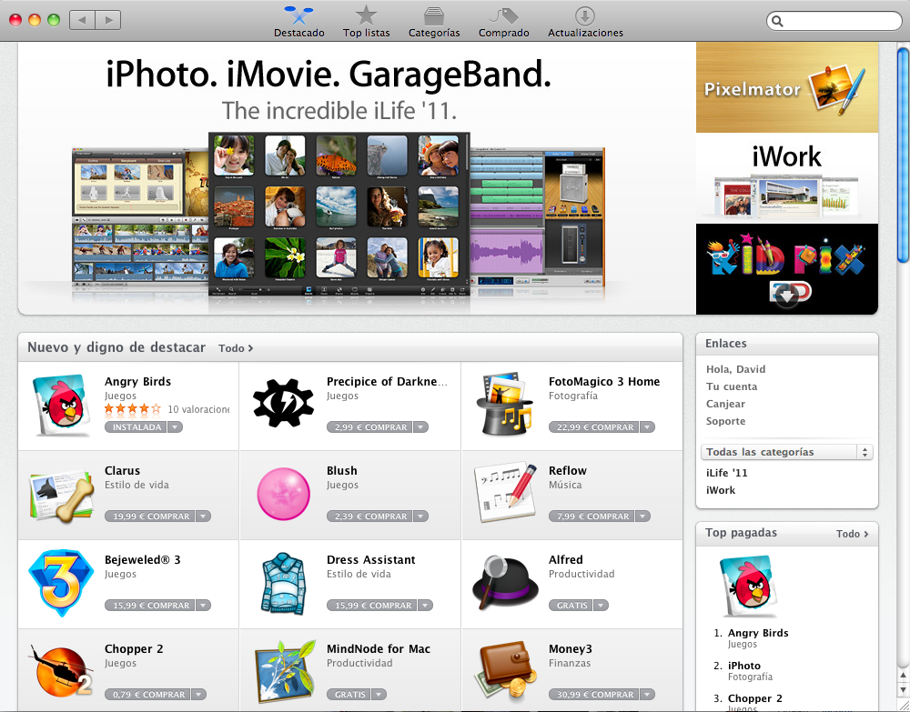Open the dropdown arrow beside Reflow's buy button
Viewport: 910px width, 712px height.
point(642,516)
